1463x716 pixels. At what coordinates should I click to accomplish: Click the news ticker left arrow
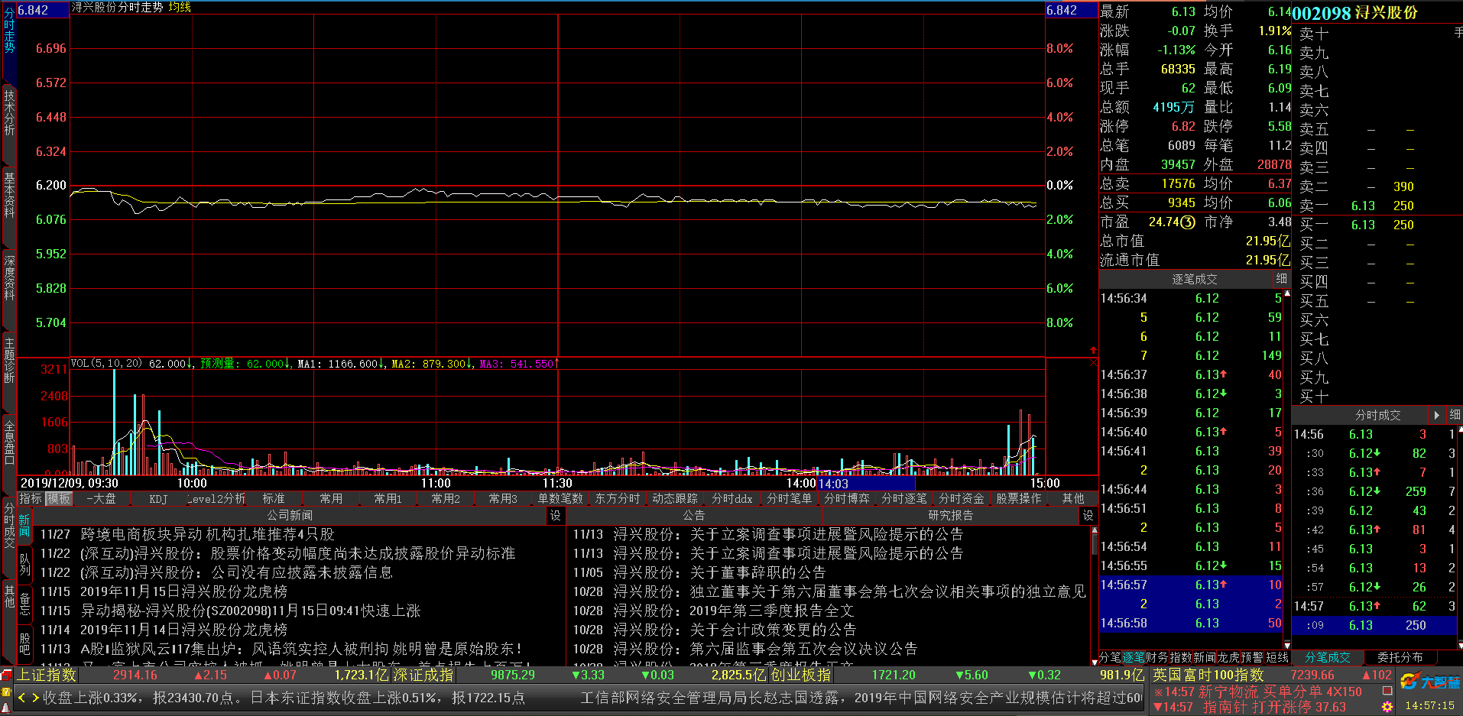22,698
